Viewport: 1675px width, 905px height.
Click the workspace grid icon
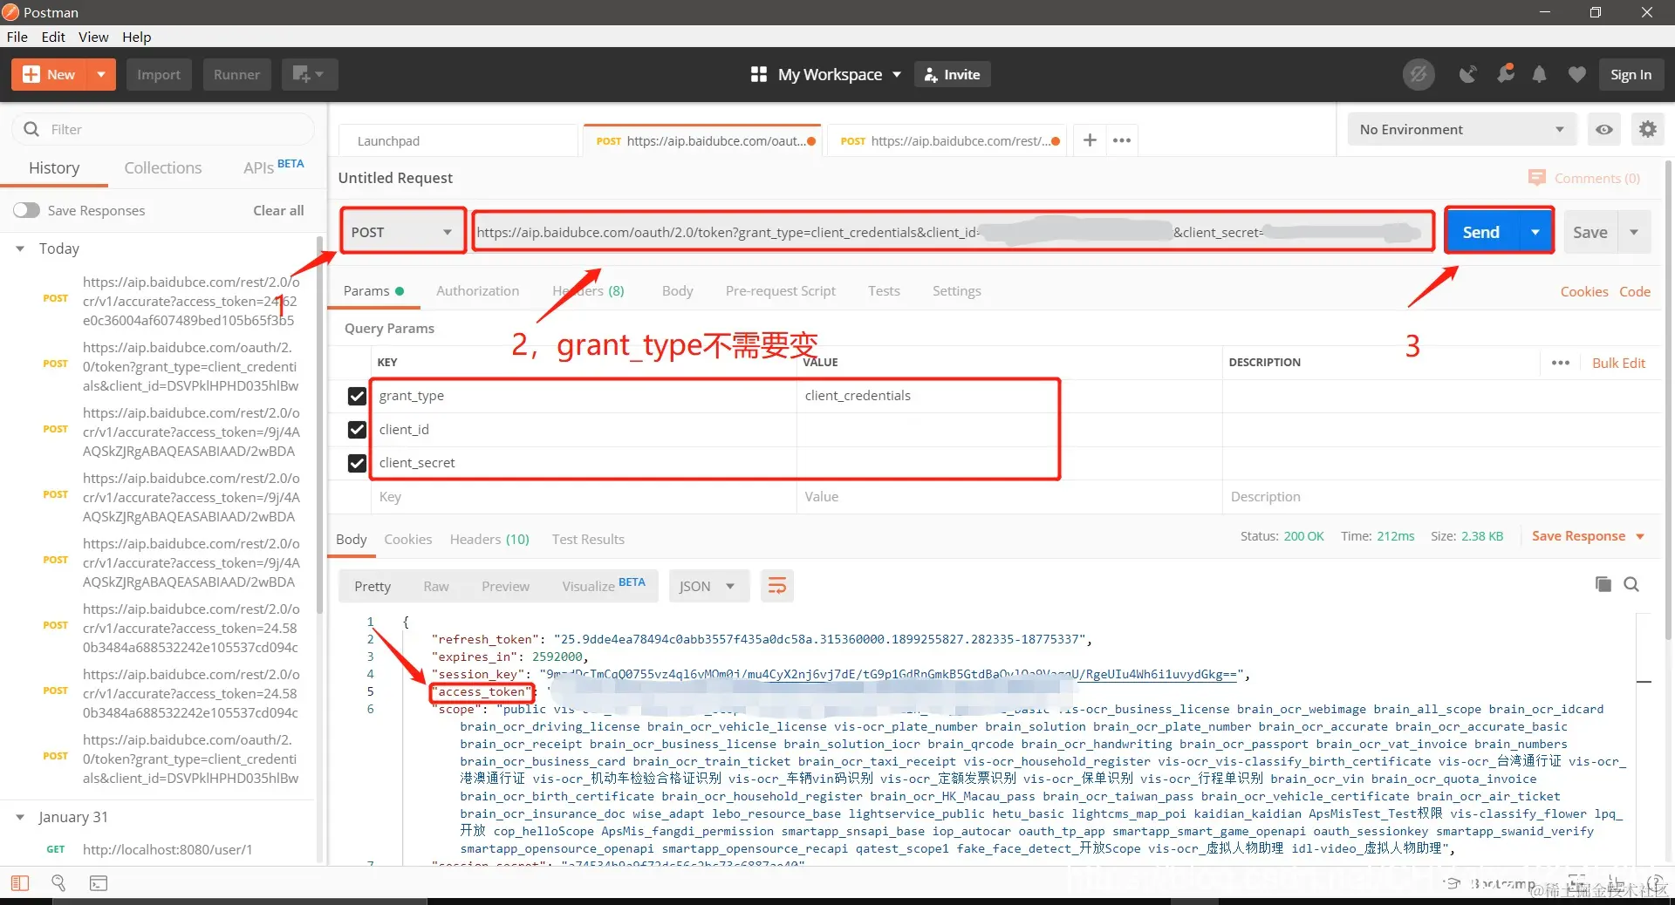[758, 74]
